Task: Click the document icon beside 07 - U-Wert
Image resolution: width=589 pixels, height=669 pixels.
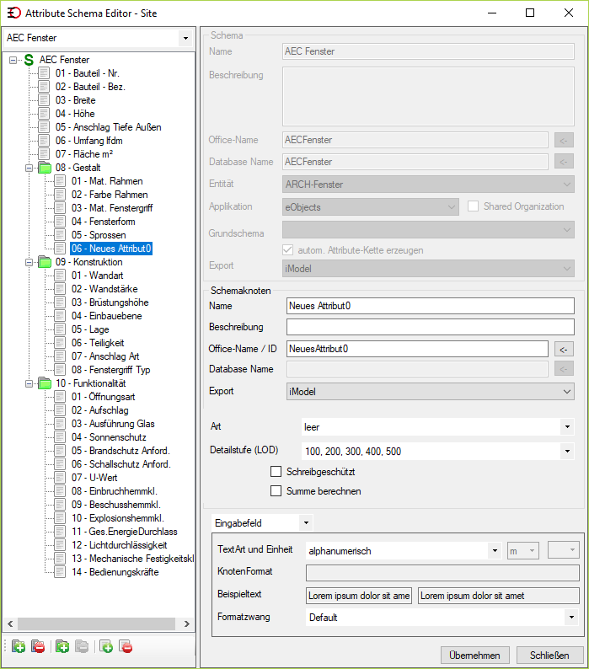Action: click(x=60, y=478)
